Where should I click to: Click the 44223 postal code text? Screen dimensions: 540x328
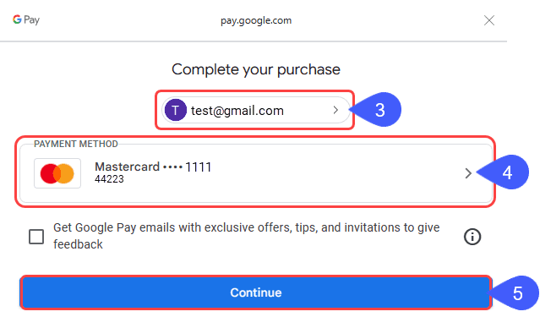(109, 179)
